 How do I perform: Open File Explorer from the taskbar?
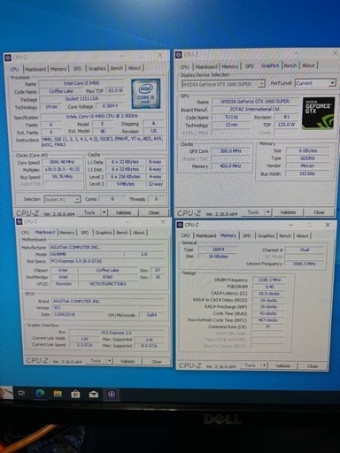click(x=58, y=394)
